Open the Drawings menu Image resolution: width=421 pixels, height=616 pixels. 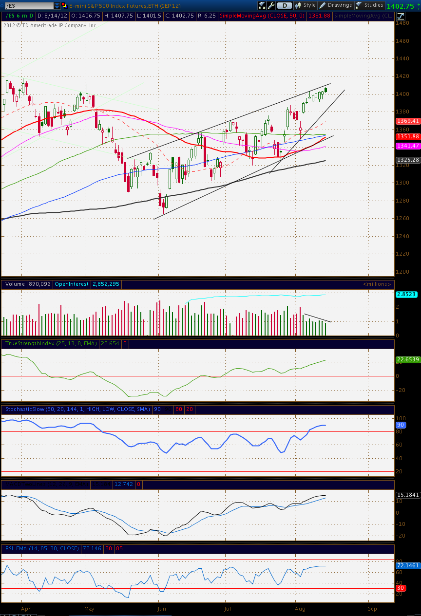tap(336, 5)
